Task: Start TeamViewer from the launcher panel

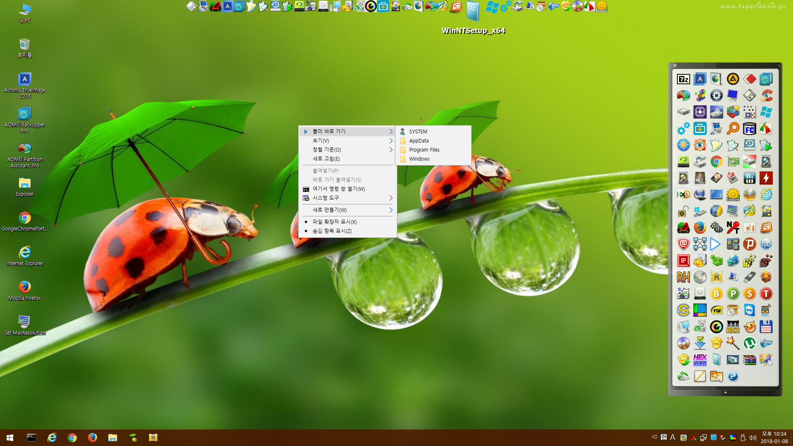Action: pos(749,310)
